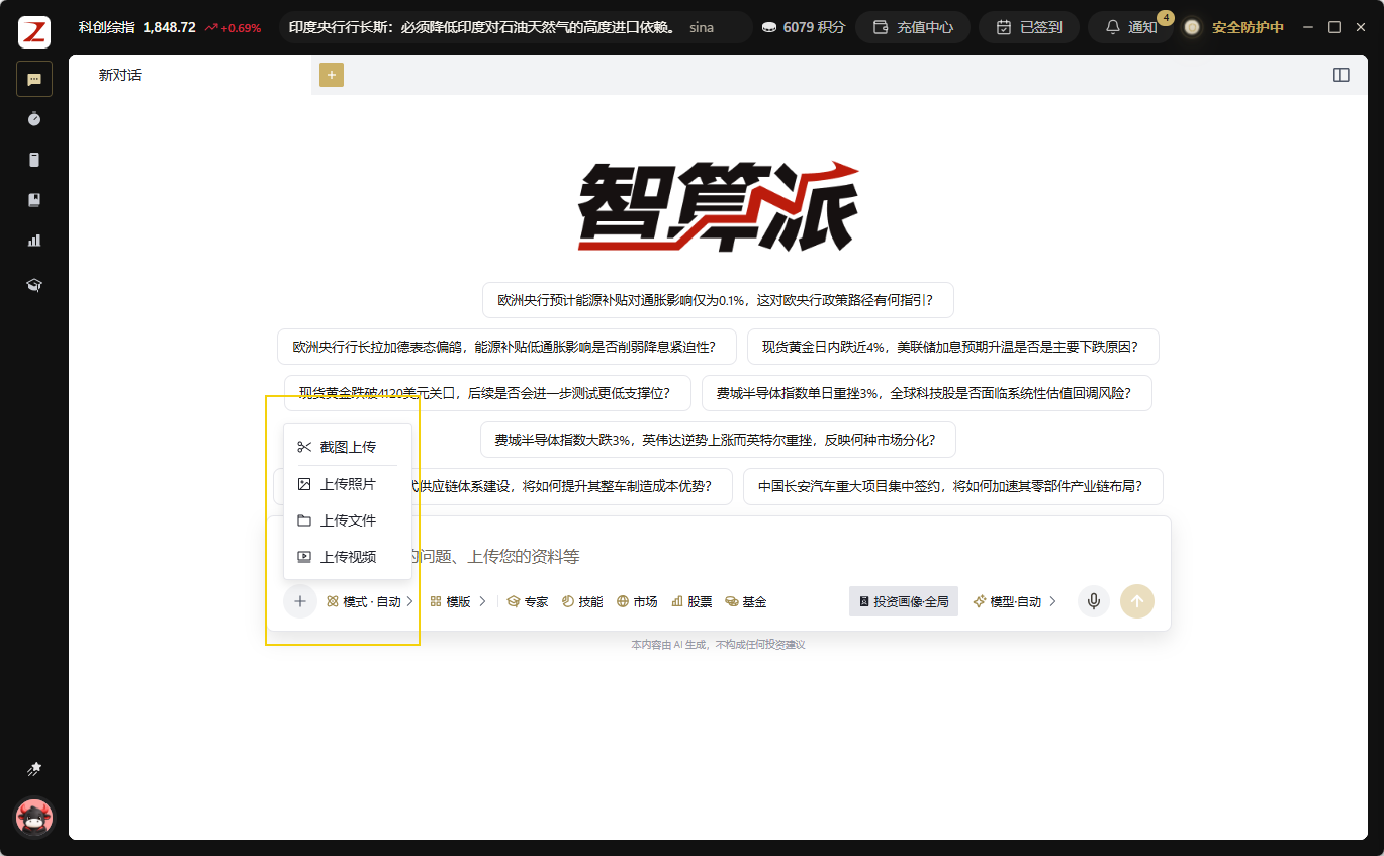Open the bar chart icon in sidebar

click(x=34, y=240)
